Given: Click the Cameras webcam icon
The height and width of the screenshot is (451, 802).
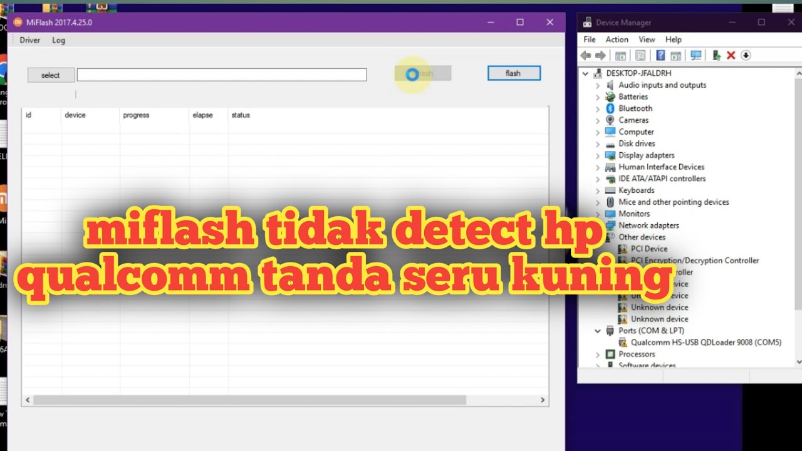Looking at the screenshot, I should [x=610, y=120].
